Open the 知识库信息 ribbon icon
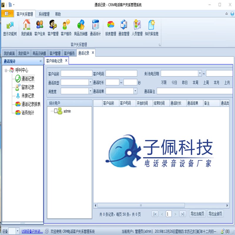This screenshot has width=235, height=235. pos(152,28)
